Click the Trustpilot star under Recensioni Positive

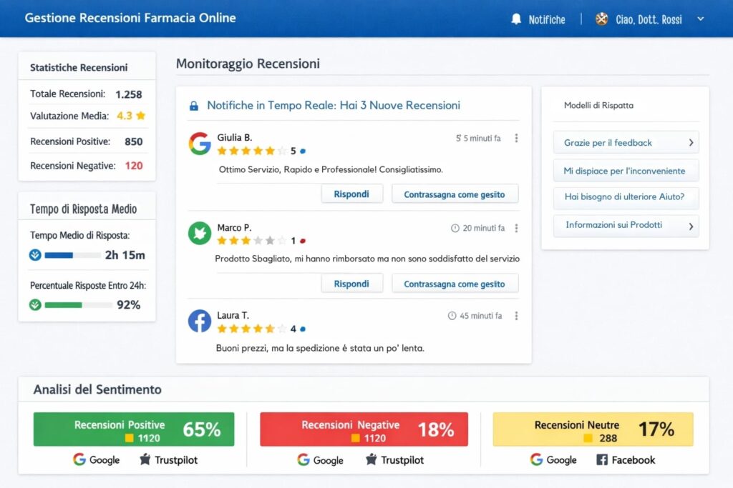145,459
